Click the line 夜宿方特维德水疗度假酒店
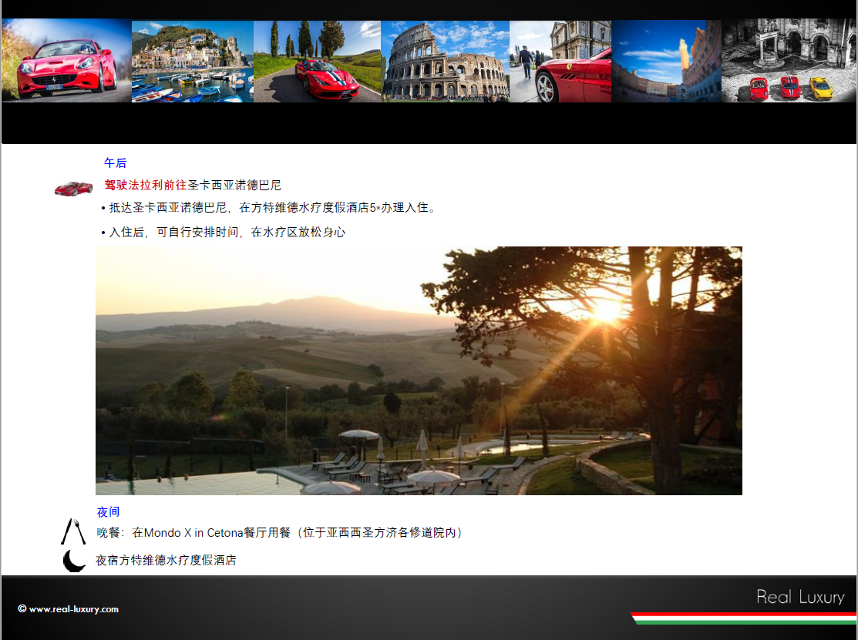Viewport: 858px width, 640px height. point(167,560)
